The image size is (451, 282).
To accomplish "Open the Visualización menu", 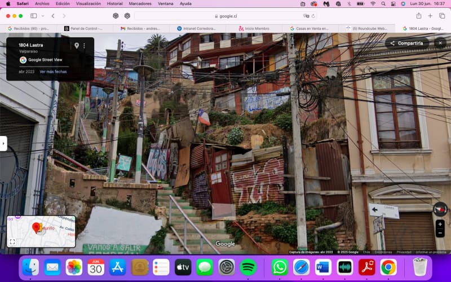I will [89, 4].
